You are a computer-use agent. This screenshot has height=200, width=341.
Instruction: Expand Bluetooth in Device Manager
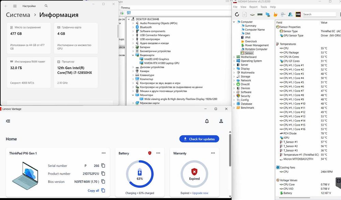coord(133,27)
